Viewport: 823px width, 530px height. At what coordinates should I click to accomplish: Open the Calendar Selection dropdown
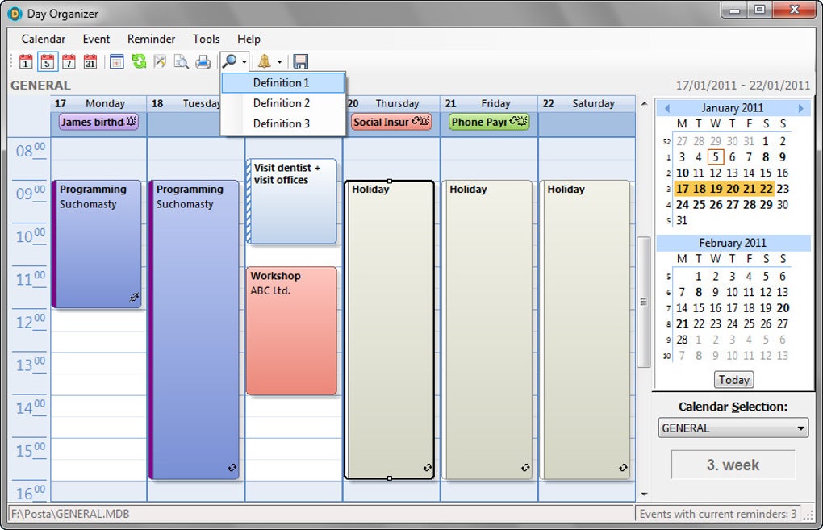(801, 428)
